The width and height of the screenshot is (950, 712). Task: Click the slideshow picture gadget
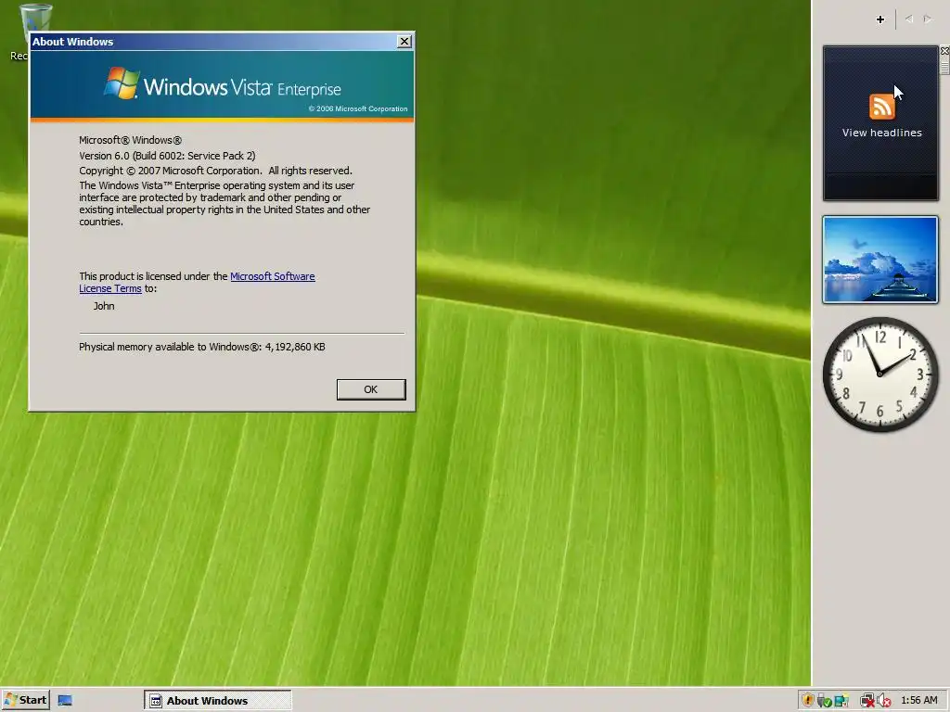(879, 260)
